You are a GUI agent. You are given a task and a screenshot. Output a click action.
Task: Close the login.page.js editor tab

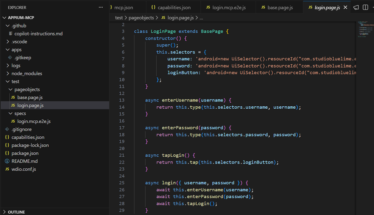click(345, 7)
